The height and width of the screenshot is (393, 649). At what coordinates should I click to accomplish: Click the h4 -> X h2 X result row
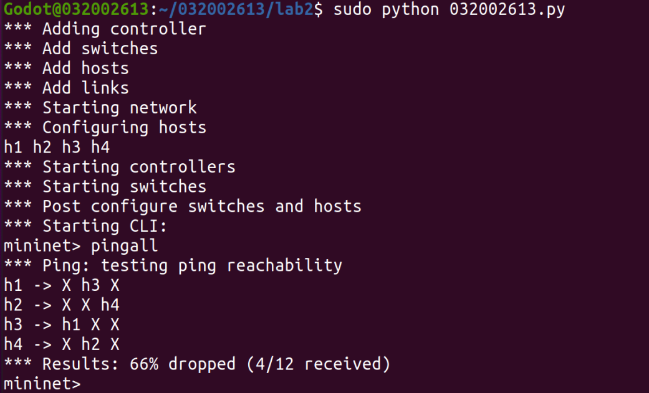click(61, 344)
